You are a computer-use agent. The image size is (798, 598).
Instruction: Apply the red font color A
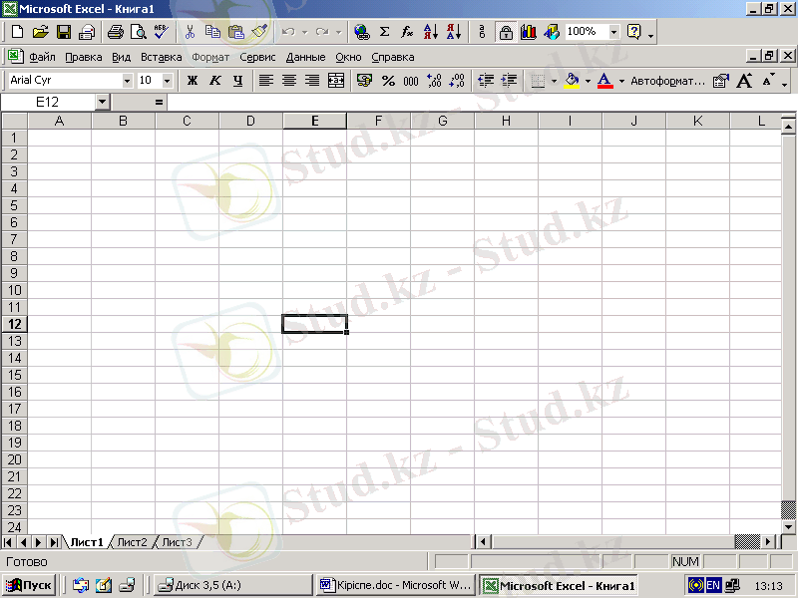[x=604, y=81]
